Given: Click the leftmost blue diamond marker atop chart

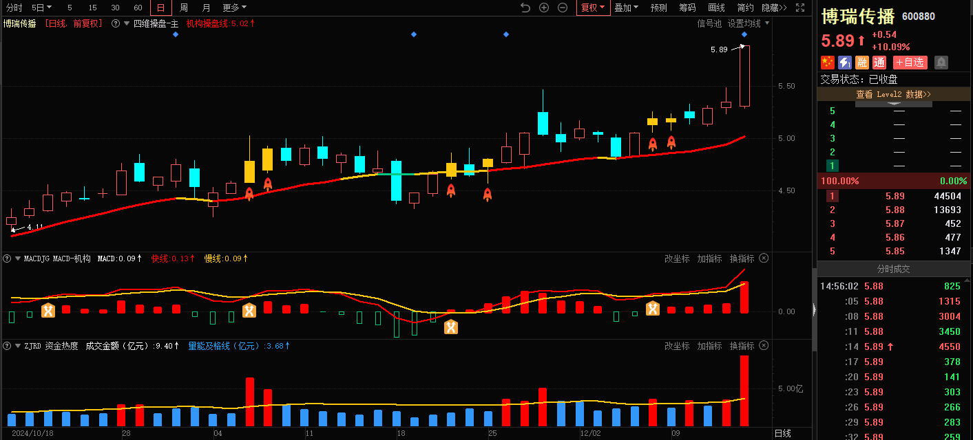Looking at the screenshot, I should click(x=176, y=34).
